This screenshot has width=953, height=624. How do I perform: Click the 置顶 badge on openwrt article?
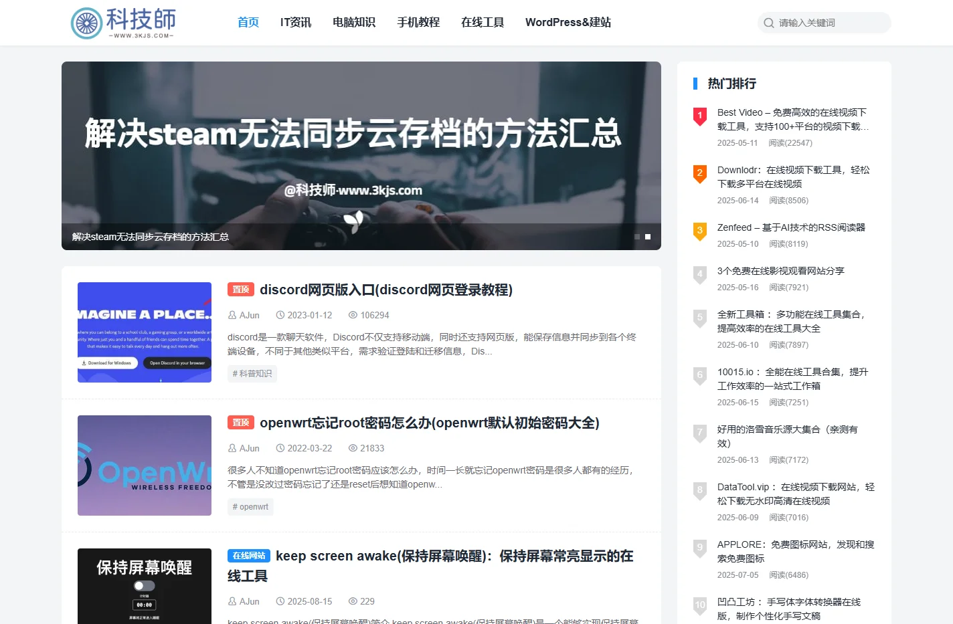click(241, 423)
